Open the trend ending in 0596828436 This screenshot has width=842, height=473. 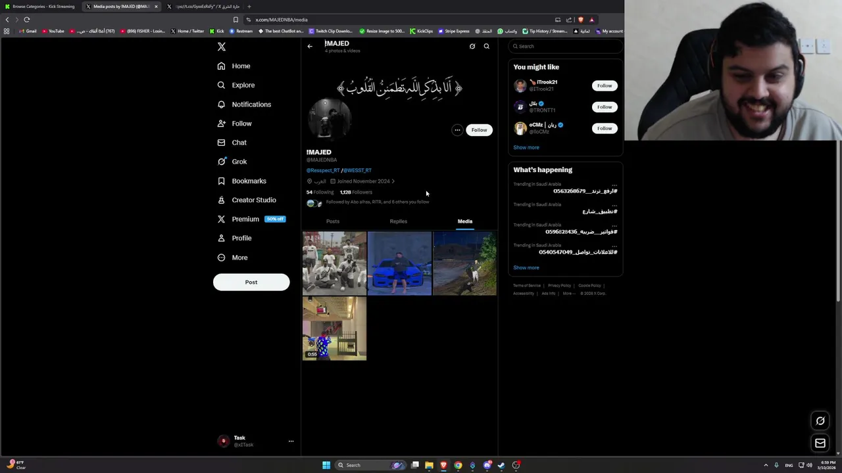coord(582,232)
